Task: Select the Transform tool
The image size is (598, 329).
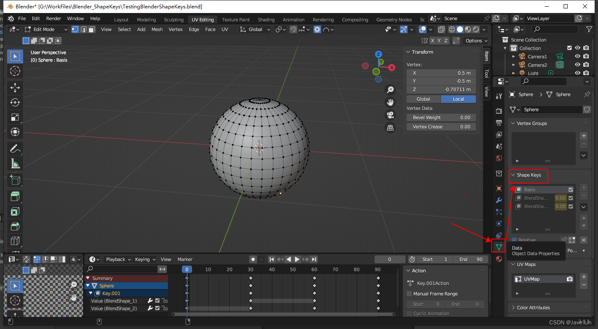Action: 15,132
